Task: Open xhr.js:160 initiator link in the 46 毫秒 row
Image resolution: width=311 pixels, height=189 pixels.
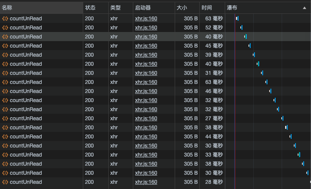Action: (x=146, y=91)
